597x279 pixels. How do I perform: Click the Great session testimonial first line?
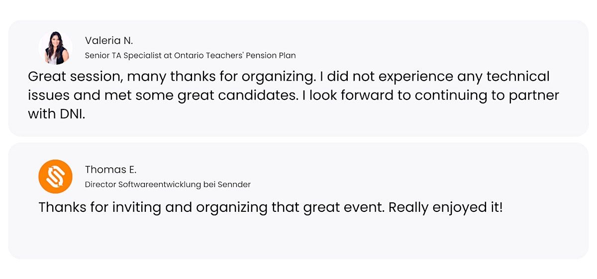289,77
